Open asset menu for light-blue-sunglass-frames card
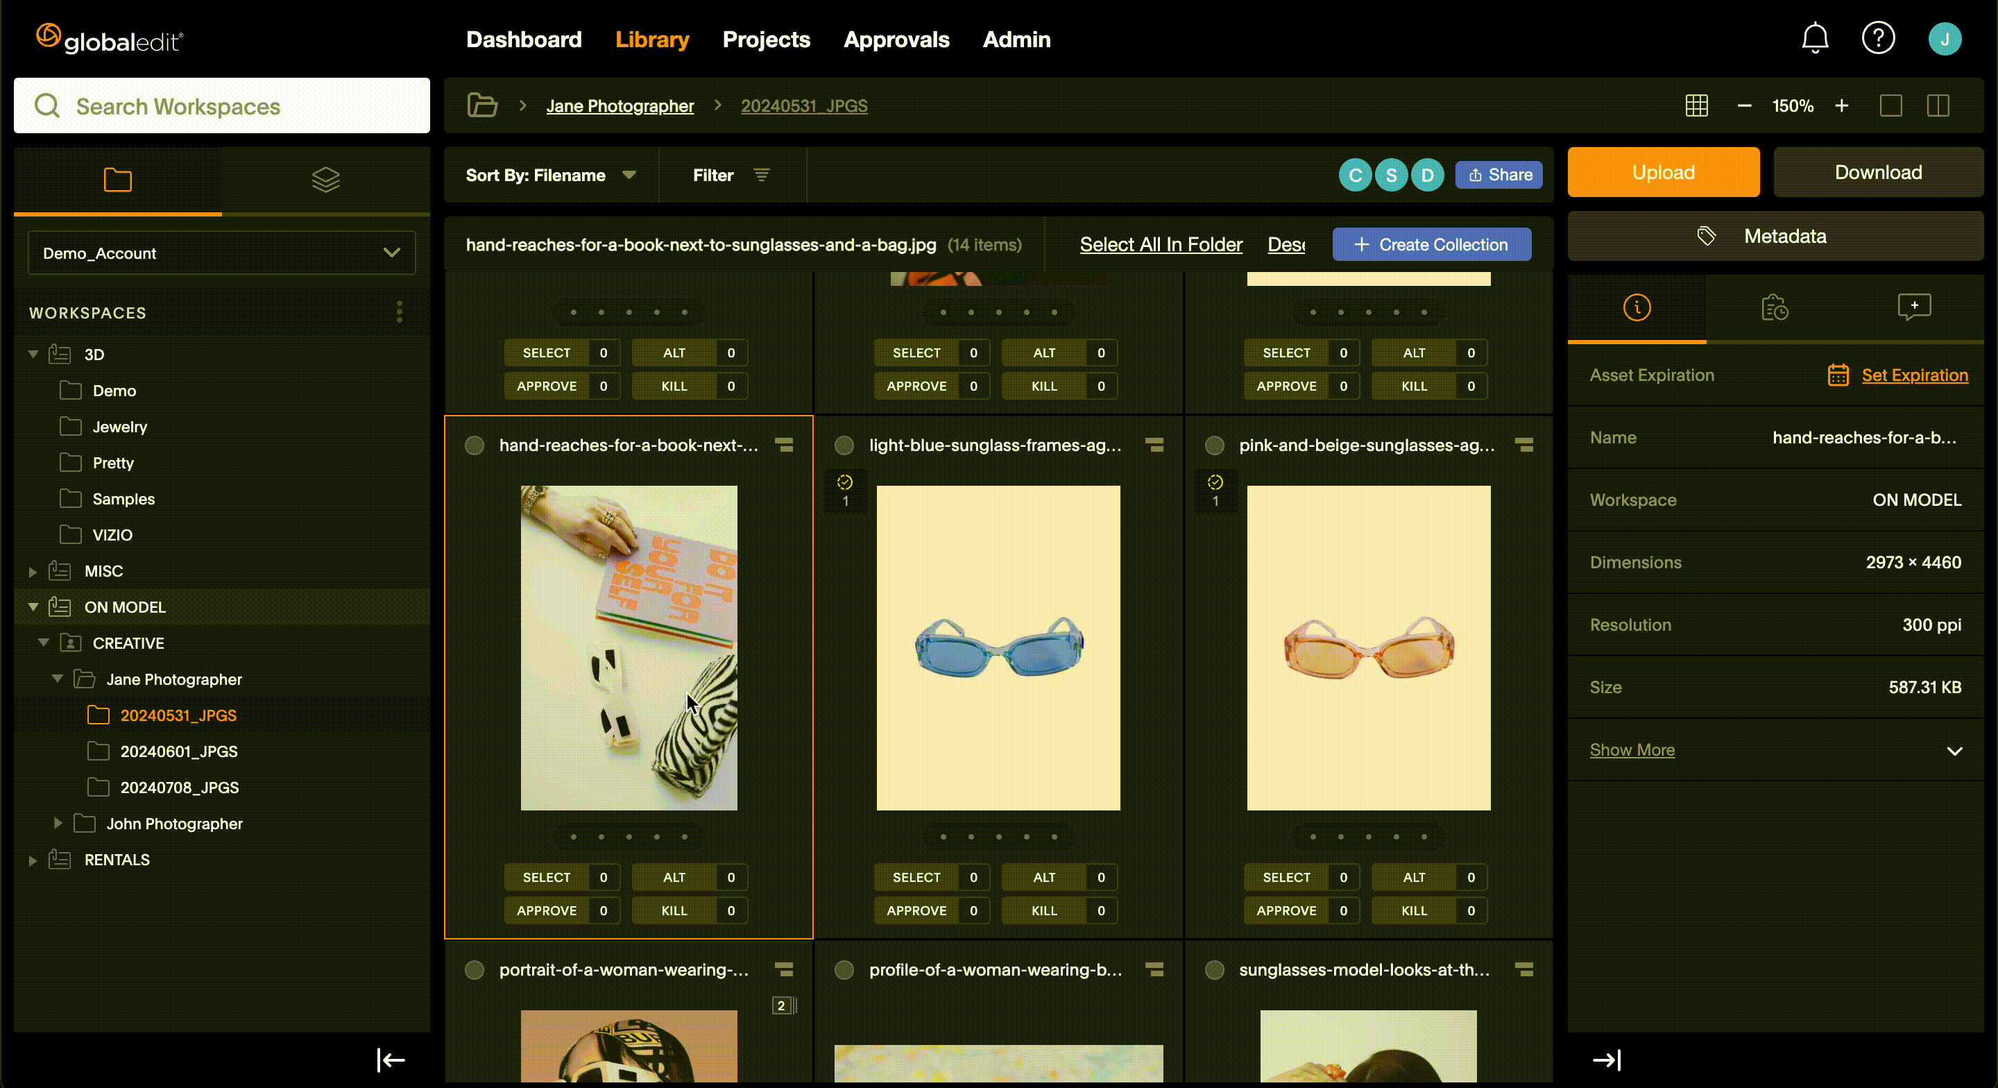 (1154, 445)
